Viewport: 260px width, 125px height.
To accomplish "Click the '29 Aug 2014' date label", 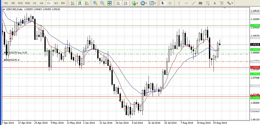I will tap(220, 123).
